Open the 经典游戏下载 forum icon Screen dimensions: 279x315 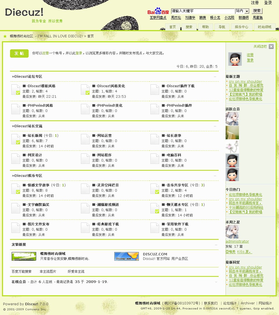pos(85,228)
